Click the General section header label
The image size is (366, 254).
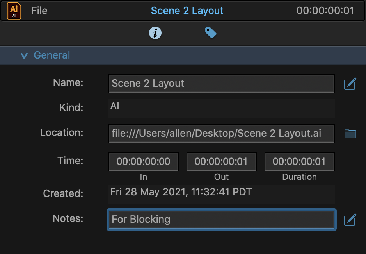coord(52,55)
